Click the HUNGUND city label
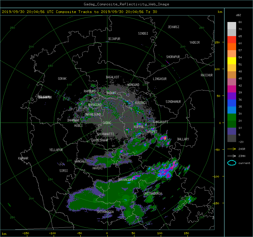The width and height of the screenshot is (253, 237). (x=133, y=85)
